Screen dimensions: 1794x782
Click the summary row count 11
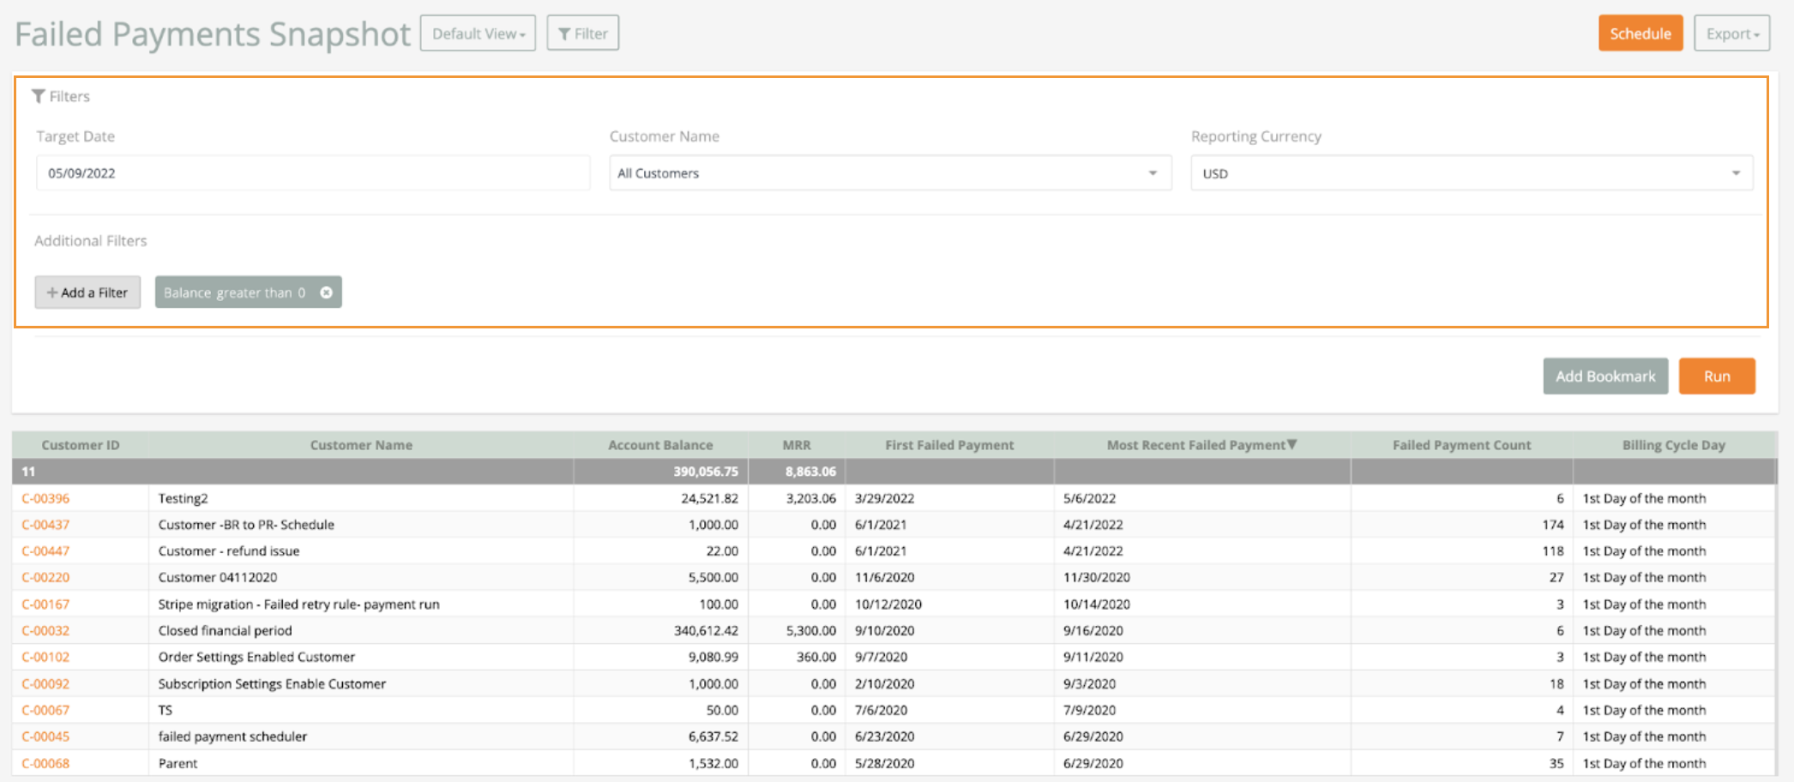(28, 472)
